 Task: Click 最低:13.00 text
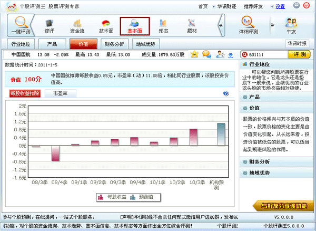118,54
